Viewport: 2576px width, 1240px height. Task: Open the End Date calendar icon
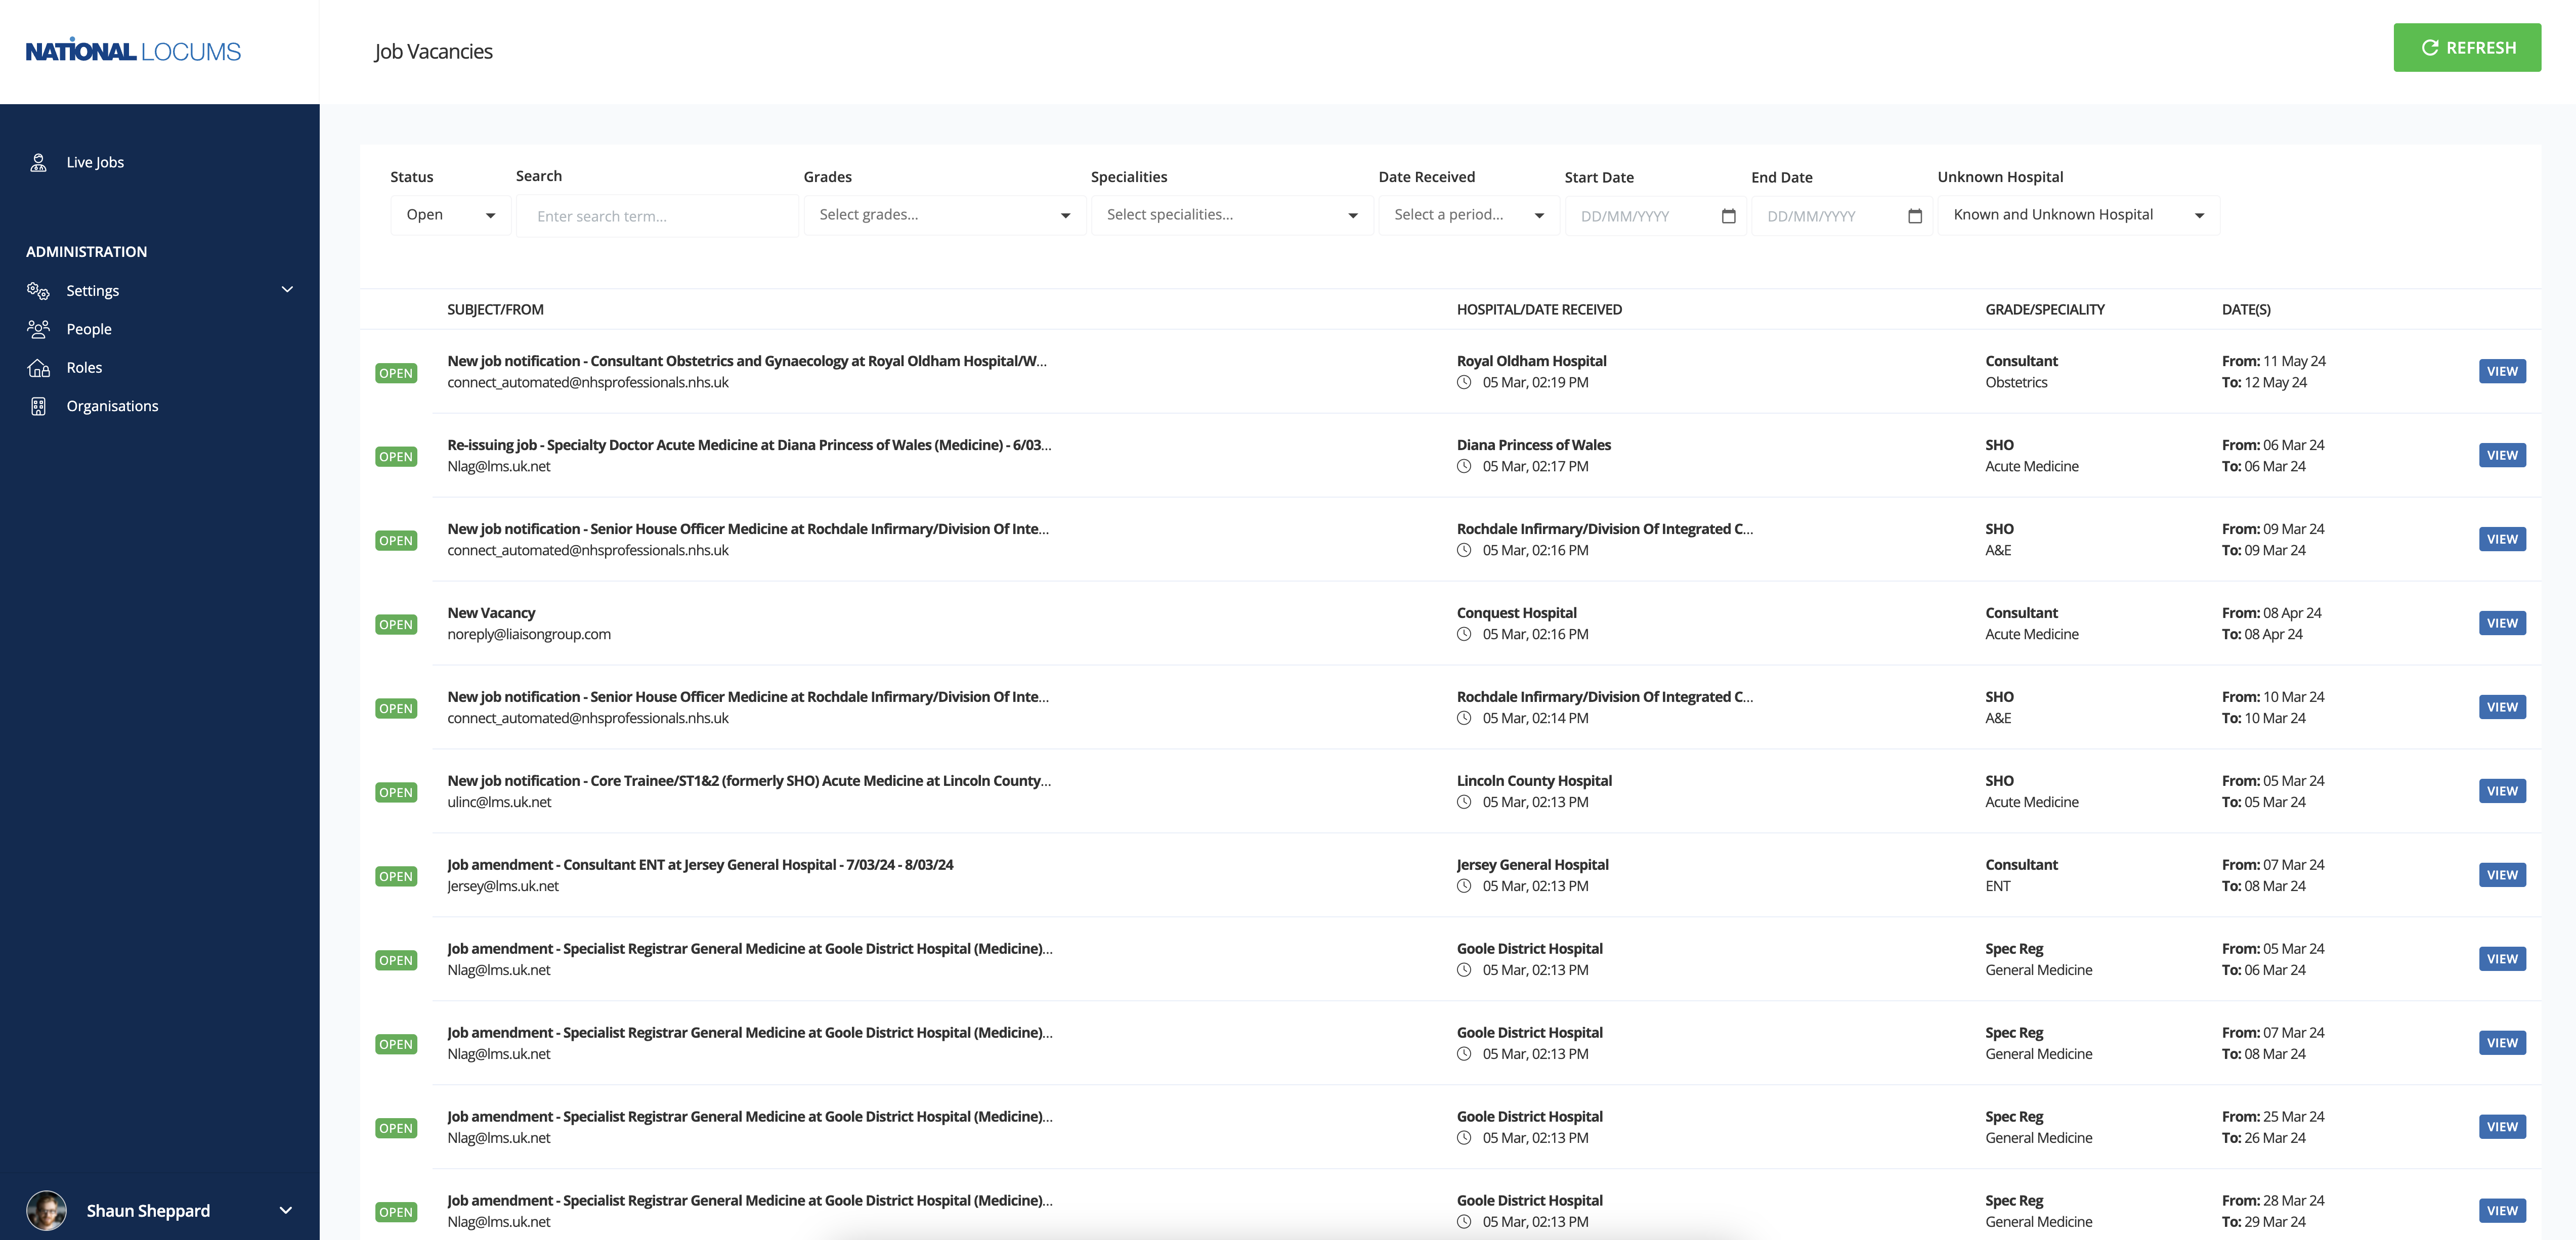(1915, 216)
